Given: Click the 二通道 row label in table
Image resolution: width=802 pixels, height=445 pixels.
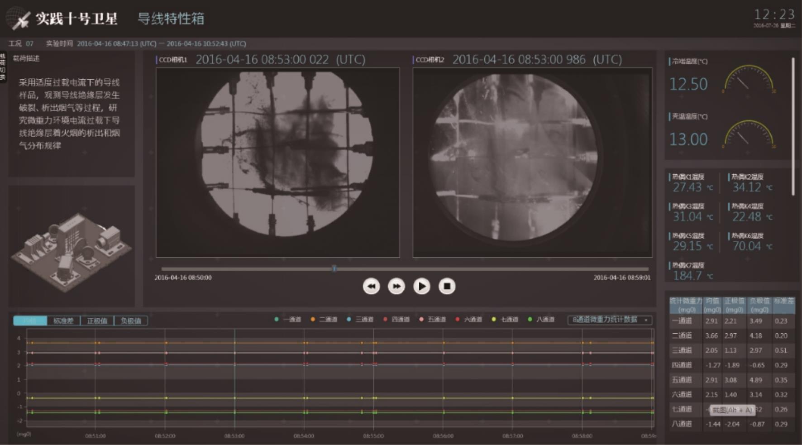Looking at the screenshot, I should 682,335.
